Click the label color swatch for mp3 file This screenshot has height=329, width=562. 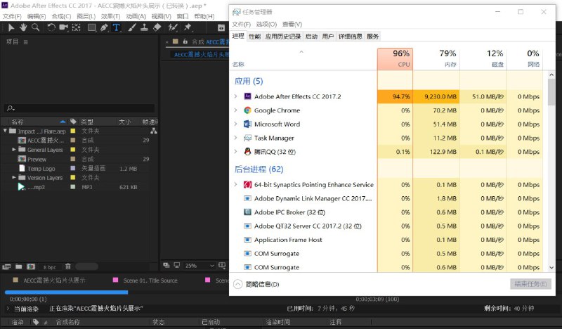coord(73,187)
